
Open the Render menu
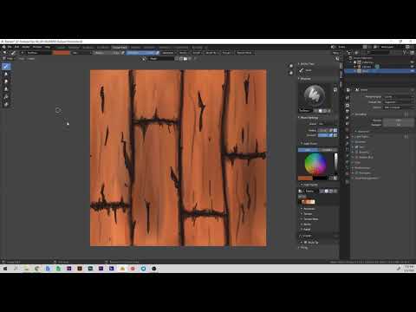click(x=26, y=47)
